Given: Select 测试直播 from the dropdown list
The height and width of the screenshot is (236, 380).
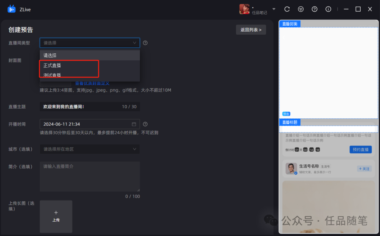Looking at the screenshot, I should (x=52, y=74).
